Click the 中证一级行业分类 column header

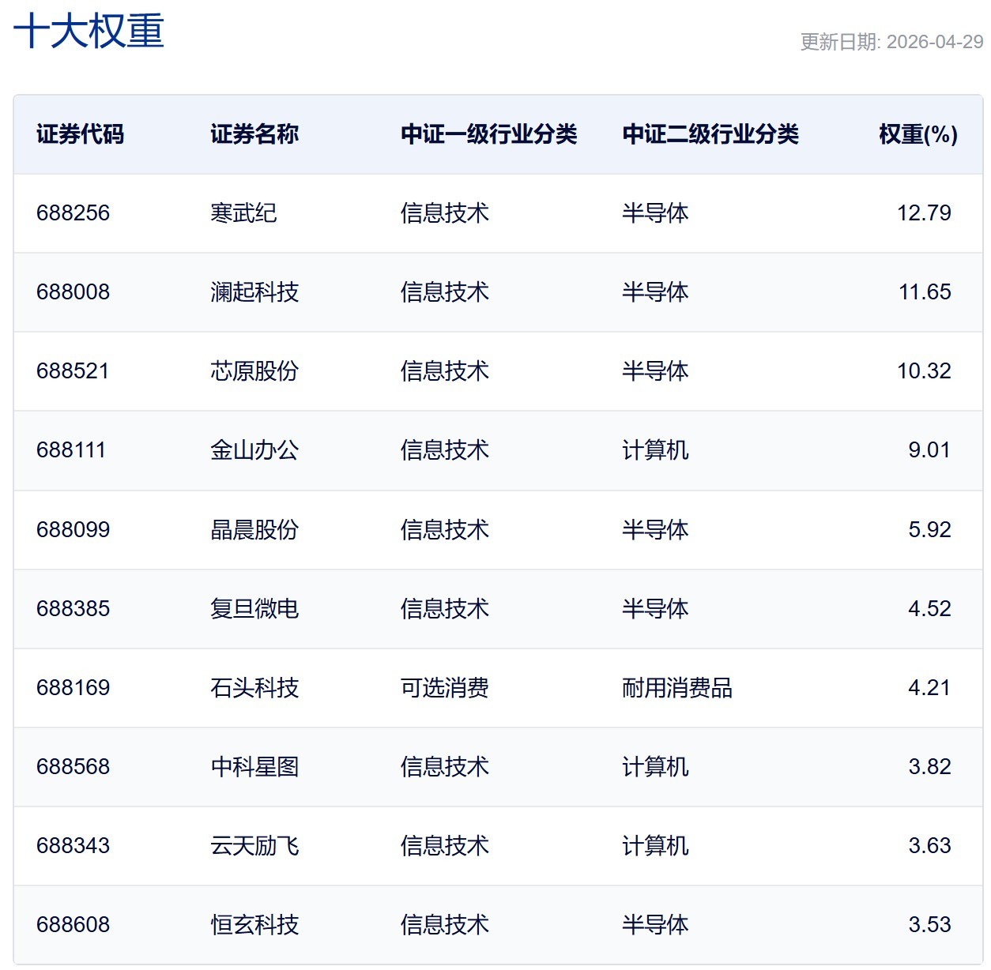coord(488,134)
